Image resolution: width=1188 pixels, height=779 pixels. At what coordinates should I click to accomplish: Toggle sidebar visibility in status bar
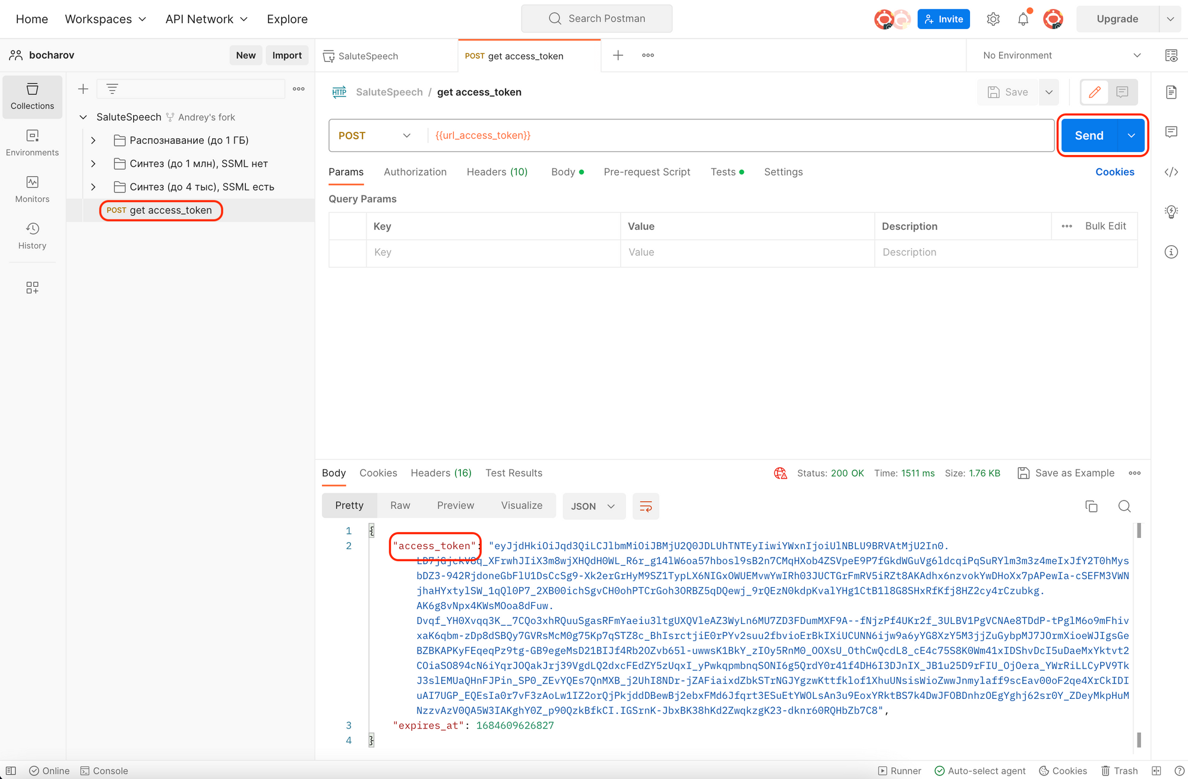[11, 771]
